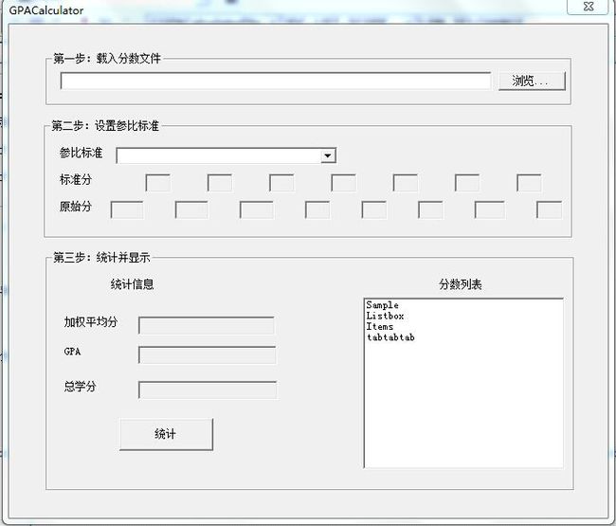Screen dimensions: 616x526
Task: Close the GPACalculator window
Action: point(589,7)
